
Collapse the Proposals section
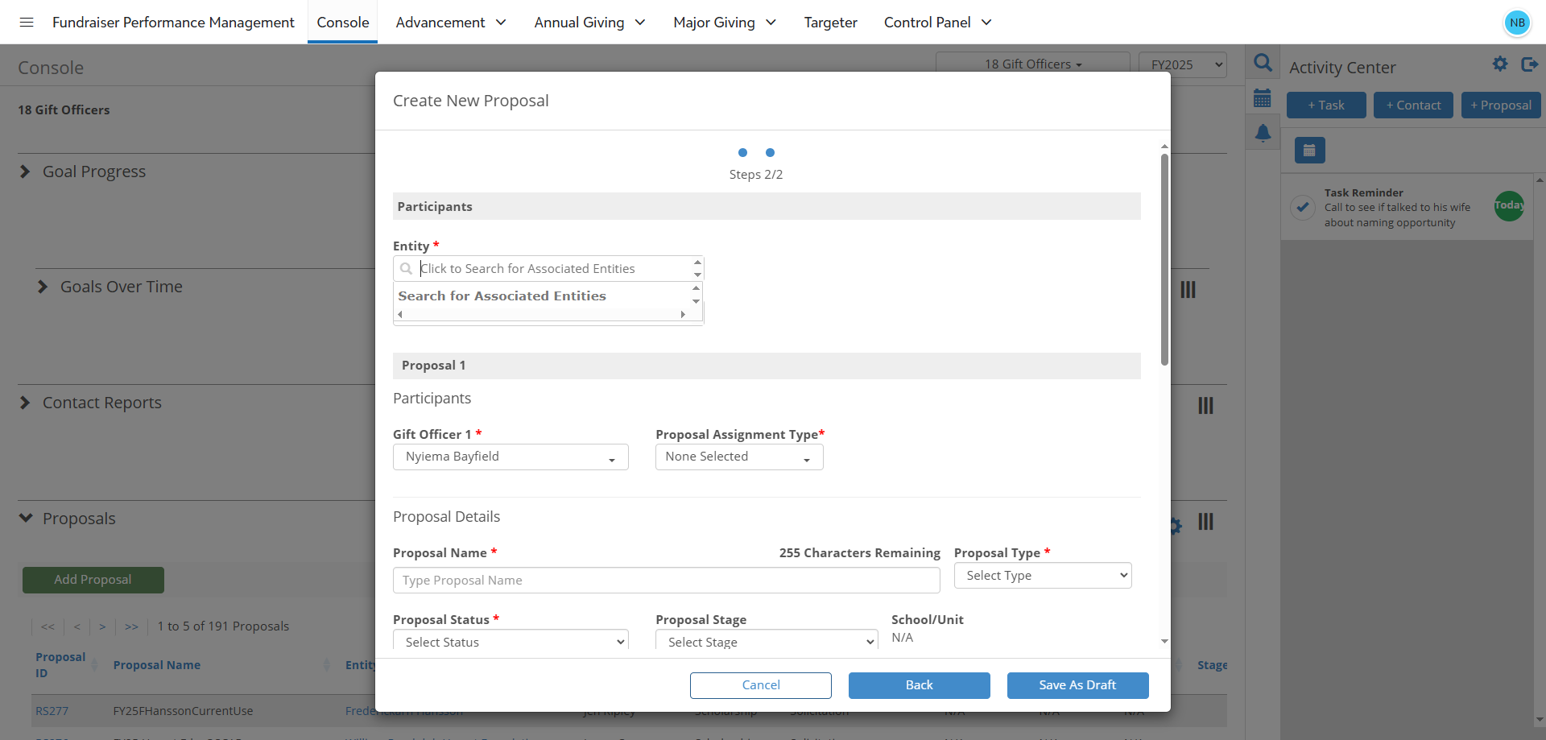[26, 518]
